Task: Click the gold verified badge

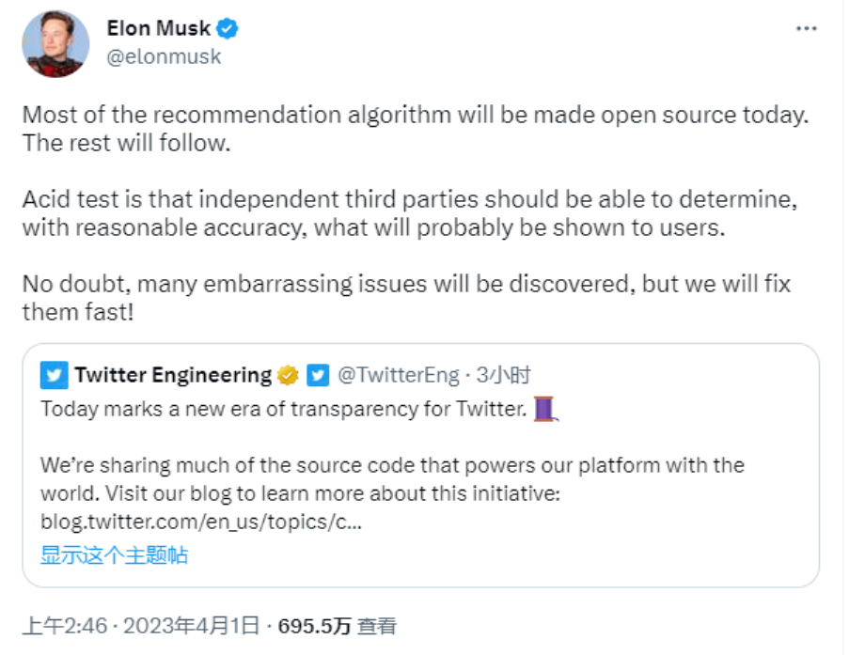Action: 288,376
